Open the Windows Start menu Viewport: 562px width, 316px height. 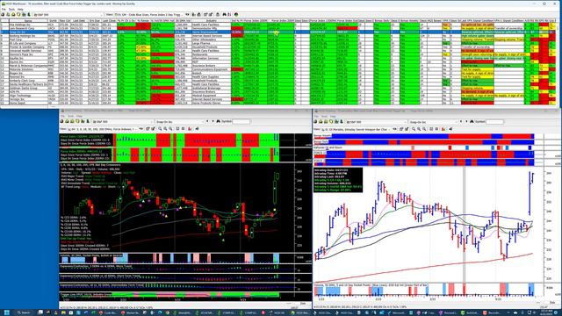click(6, 312)
